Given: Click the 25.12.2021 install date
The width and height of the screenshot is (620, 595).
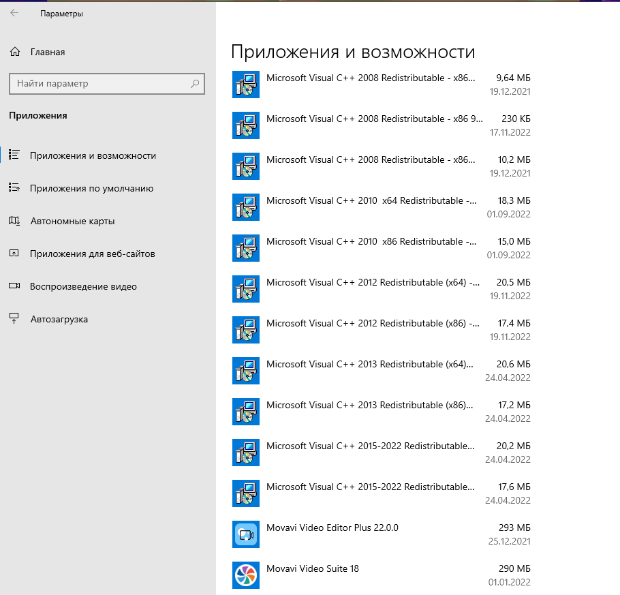Looking at the screenshot, I should point(510,541).
